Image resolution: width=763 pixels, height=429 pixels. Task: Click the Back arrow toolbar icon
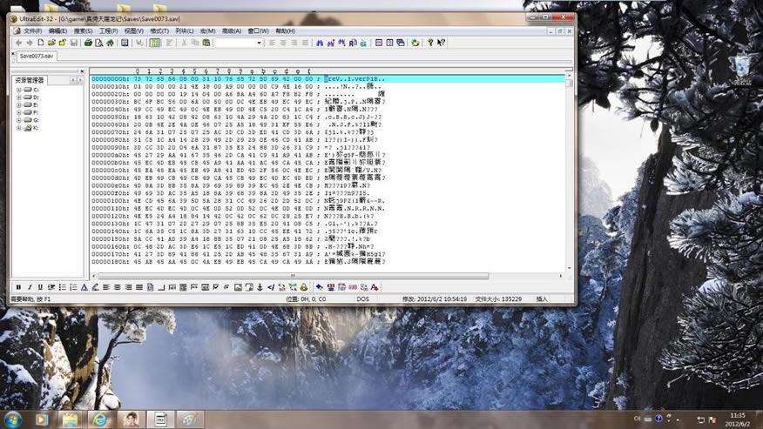18,43
